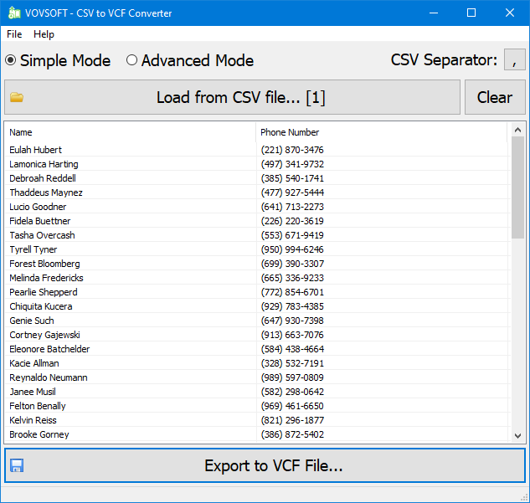Open the Help menu

44,34
